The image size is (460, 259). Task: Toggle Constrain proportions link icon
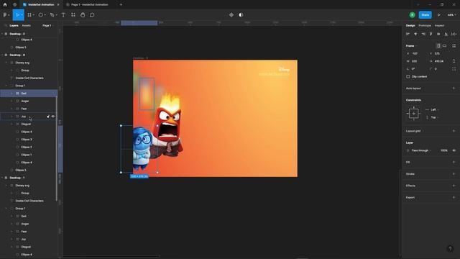click(454, 61)
